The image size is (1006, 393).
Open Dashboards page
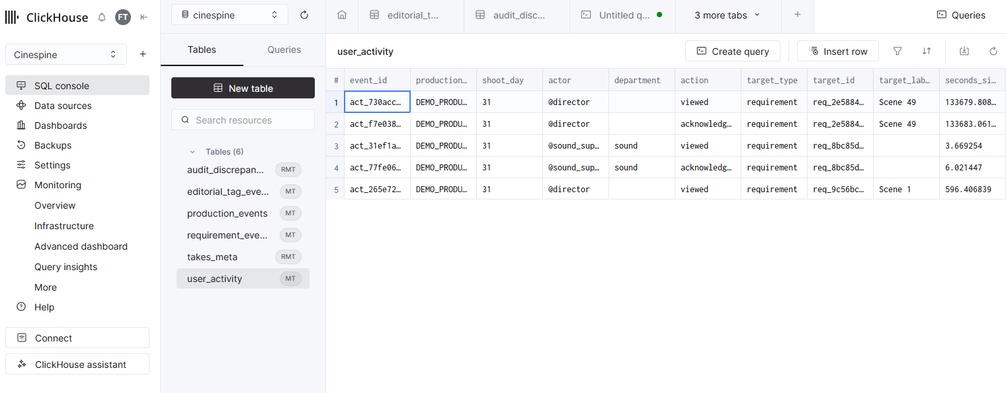pyautogui.click(x=77, y=125)
